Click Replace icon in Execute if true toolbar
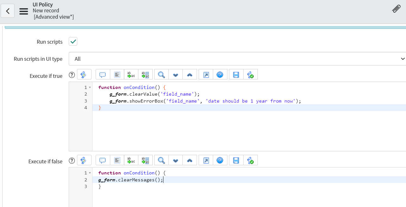Screen dimensions: 406x207 pyautogui.click(x=131, y=75)
